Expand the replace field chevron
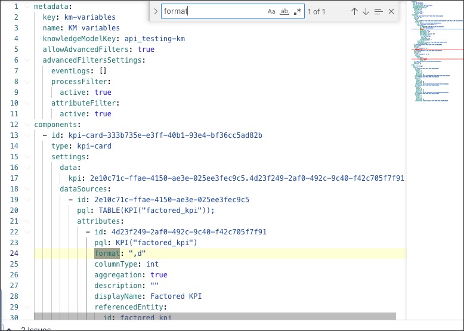 click(x=156, y=11)
